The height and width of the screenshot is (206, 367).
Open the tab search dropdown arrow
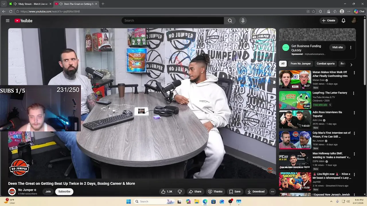click(4, 4)
